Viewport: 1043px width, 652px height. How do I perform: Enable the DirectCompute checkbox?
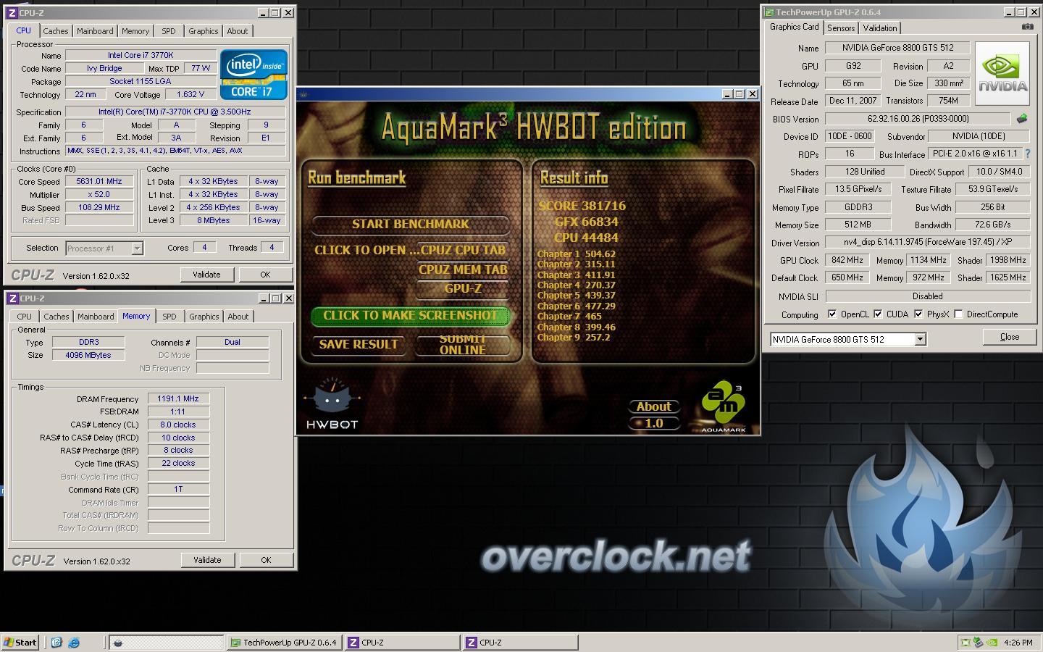coord(958,314)
